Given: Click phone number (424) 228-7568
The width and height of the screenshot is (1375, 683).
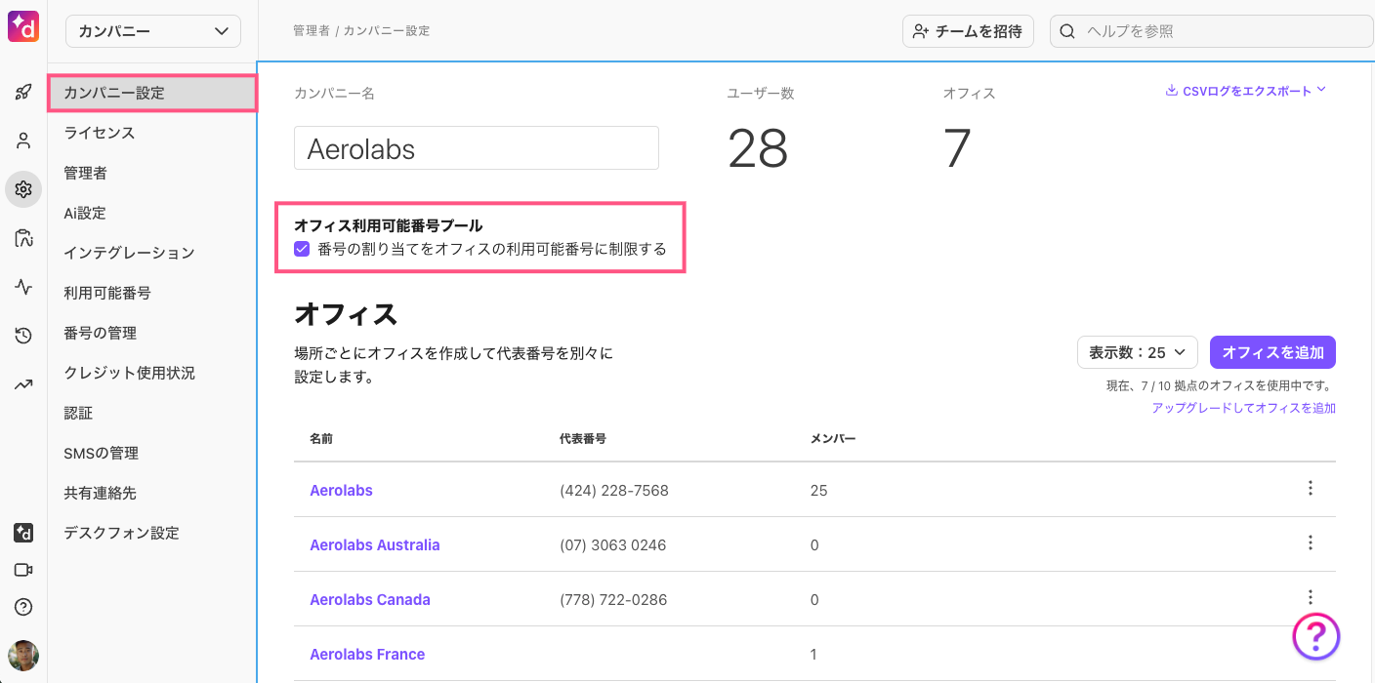Looking at the screenshot, I should (x=614, y=490).
